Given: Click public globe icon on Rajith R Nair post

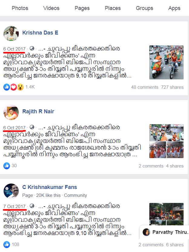Looking at the screenshot, I should [32, 127].
